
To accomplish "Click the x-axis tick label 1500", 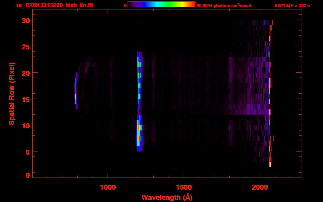I will 184,187.
